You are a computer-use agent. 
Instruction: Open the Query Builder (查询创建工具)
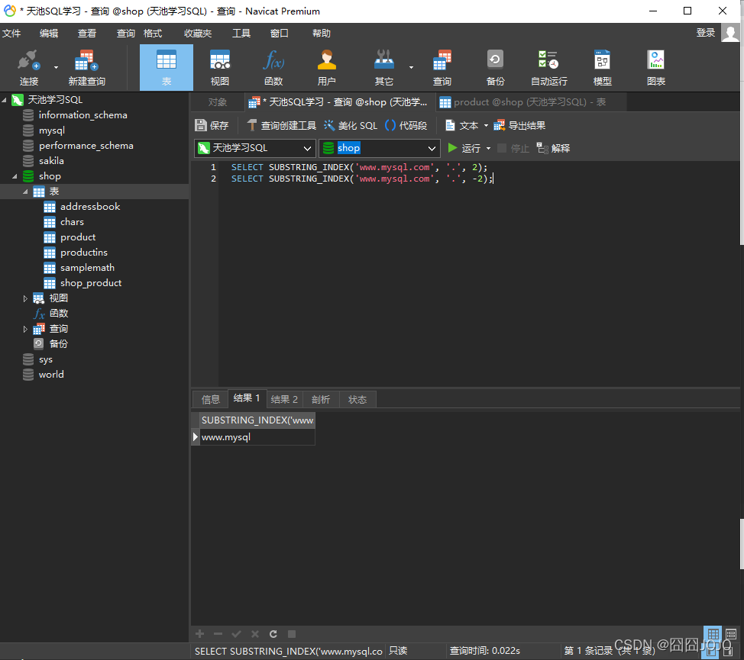(x=281, y=125)
